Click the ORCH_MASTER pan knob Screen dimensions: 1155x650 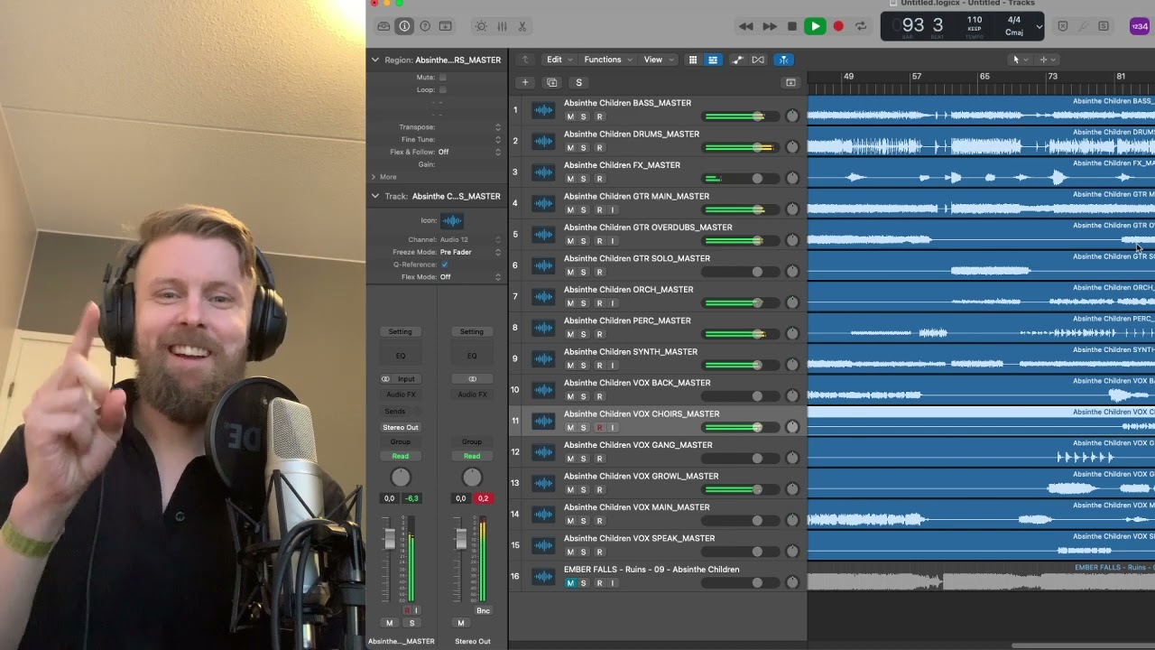[792, 303]
